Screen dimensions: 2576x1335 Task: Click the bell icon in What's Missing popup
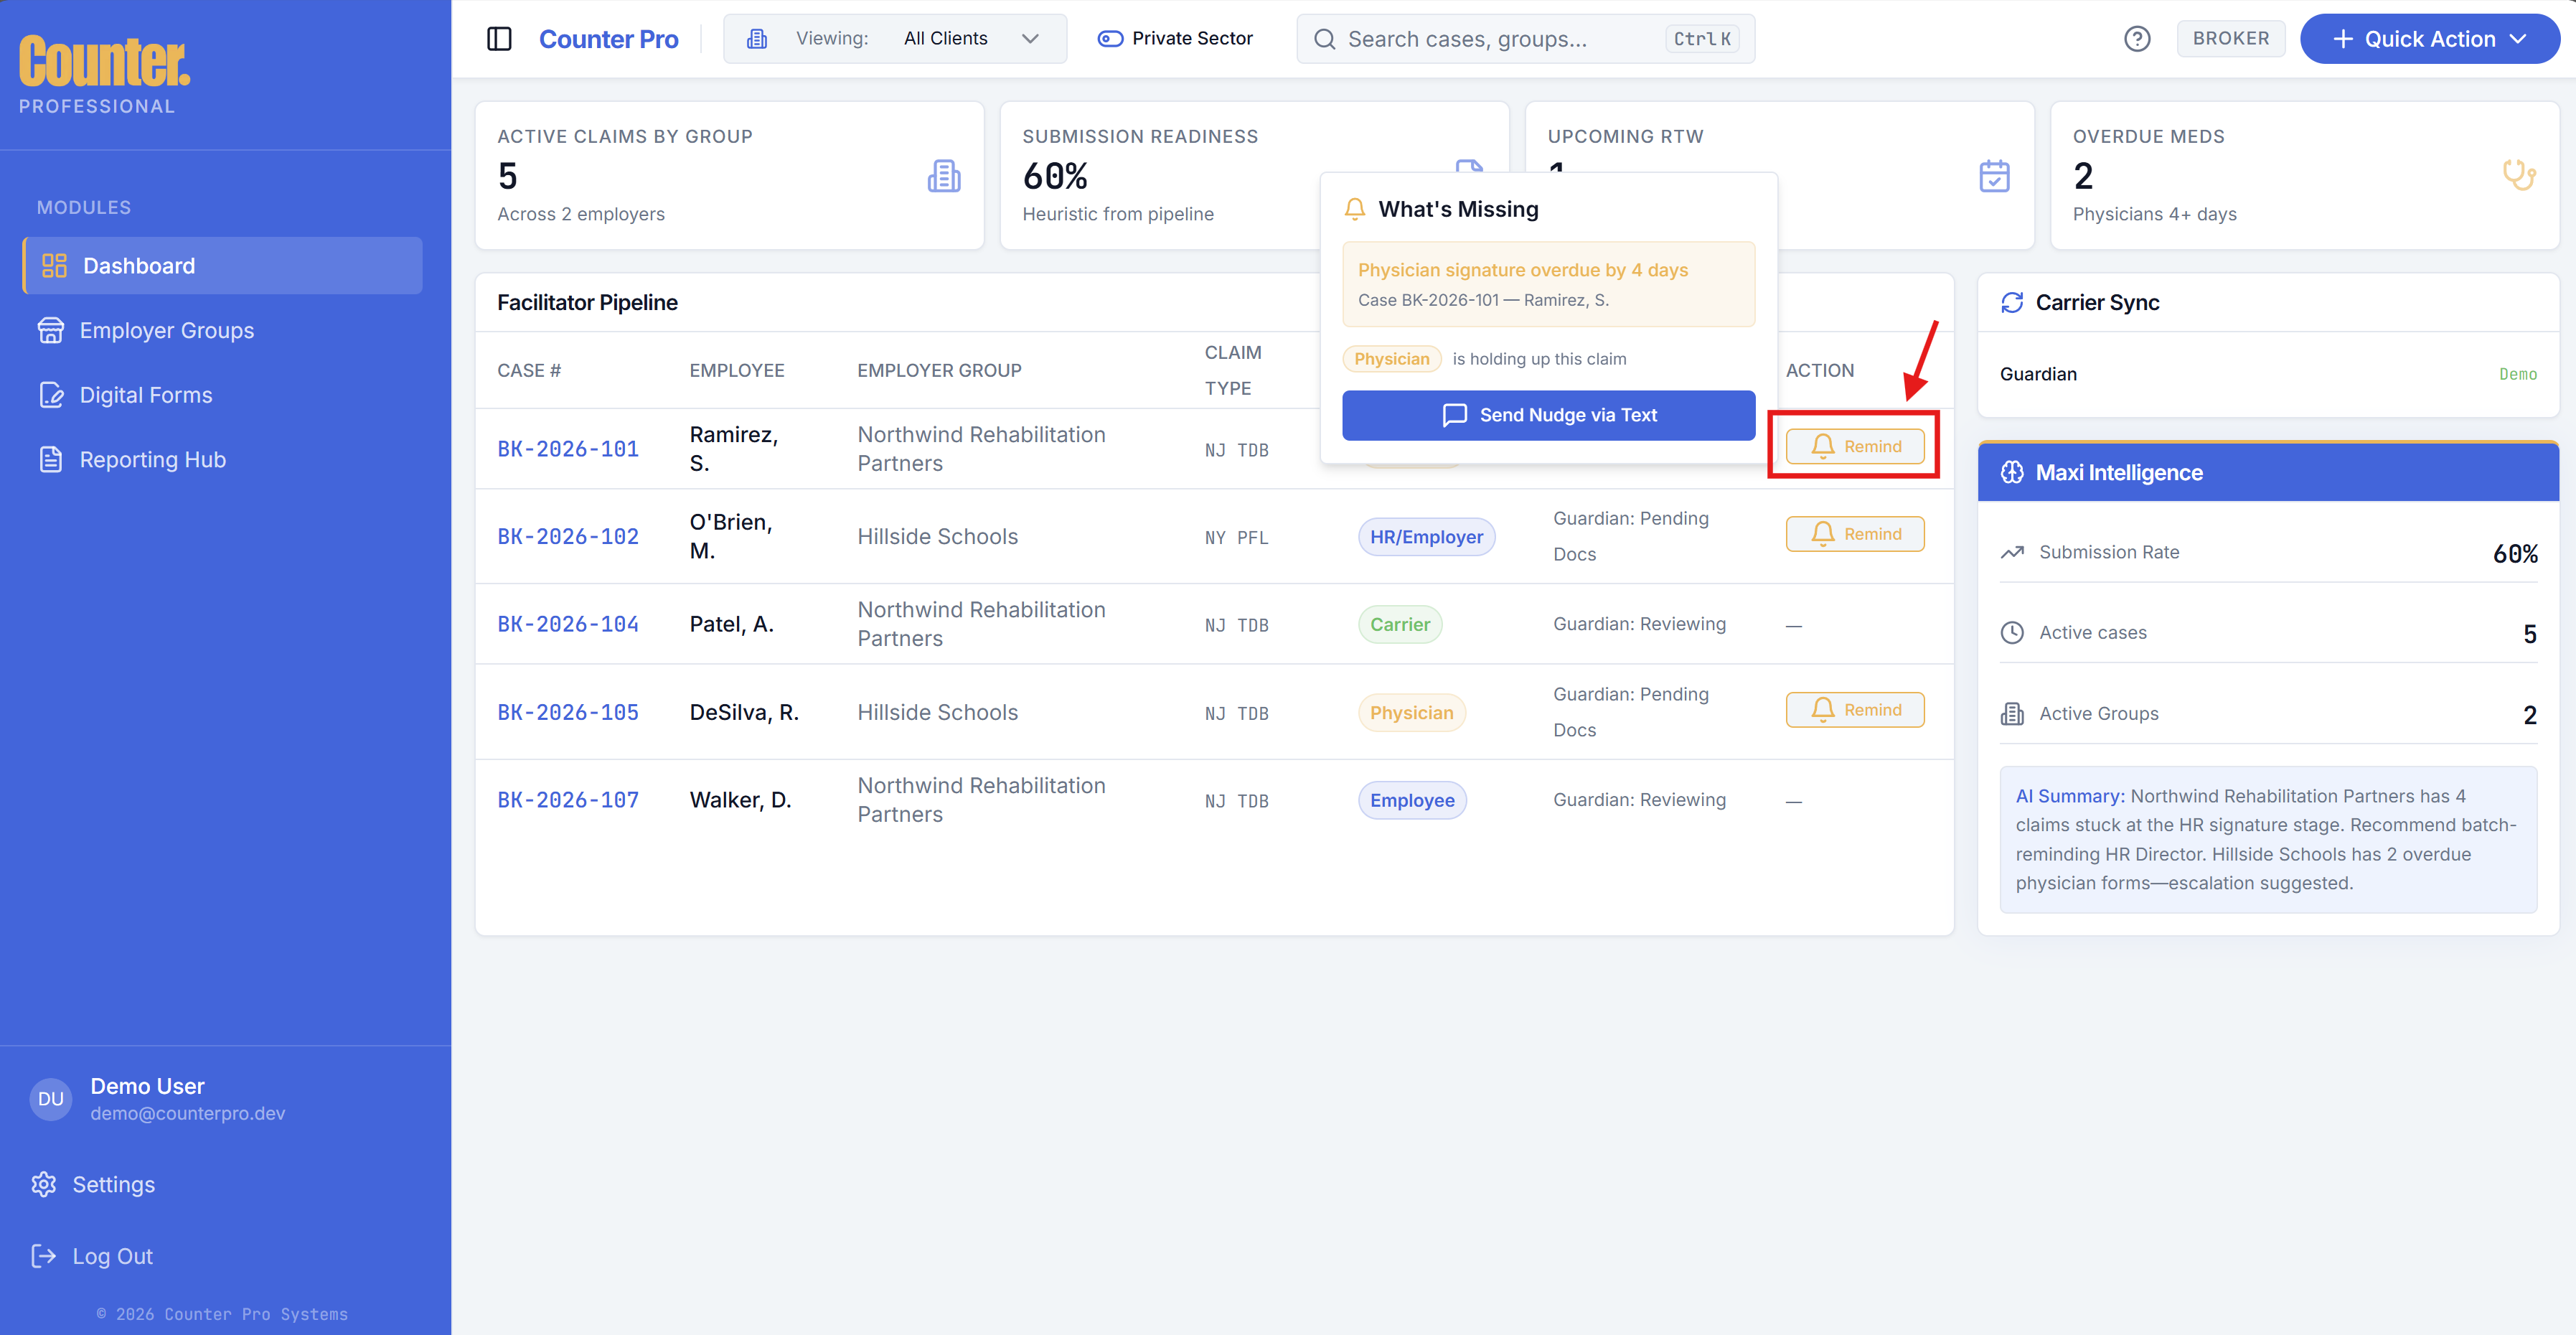(1355, 209)
